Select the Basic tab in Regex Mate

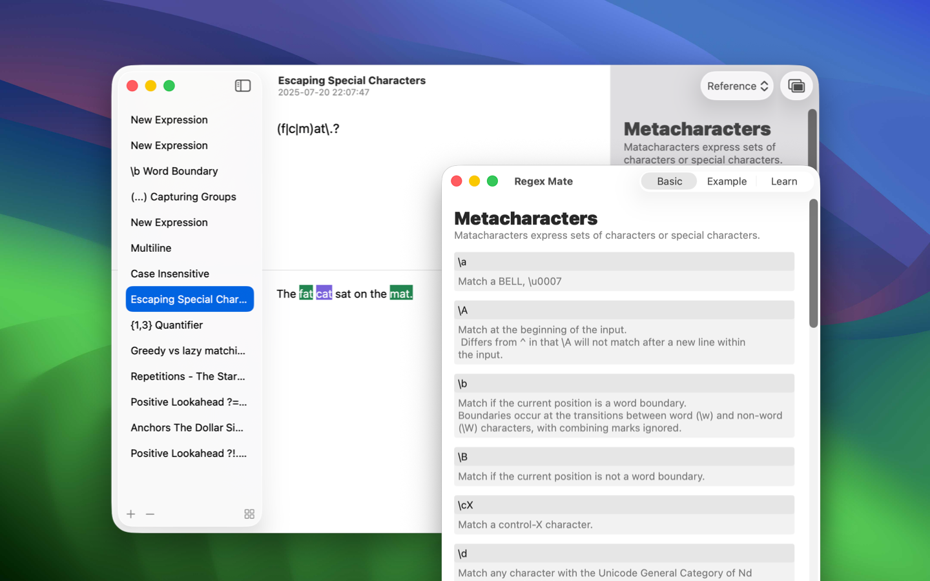(x=669, y=181)
